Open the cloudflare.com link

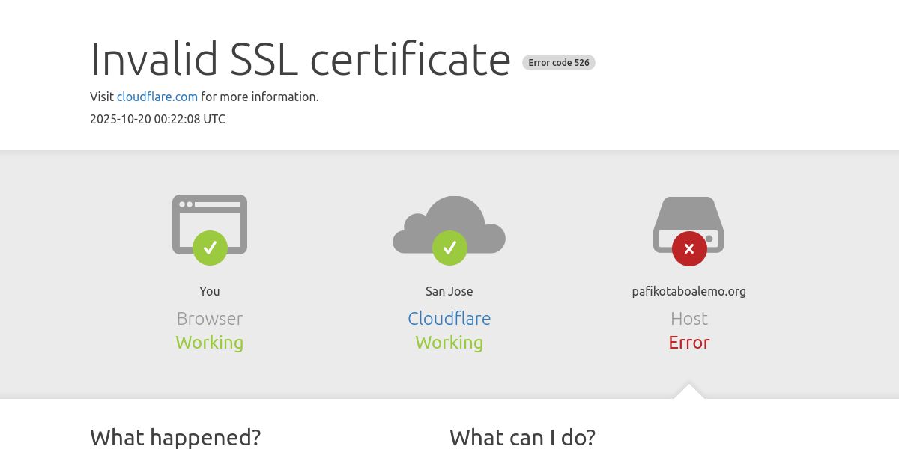click(157, 97)
